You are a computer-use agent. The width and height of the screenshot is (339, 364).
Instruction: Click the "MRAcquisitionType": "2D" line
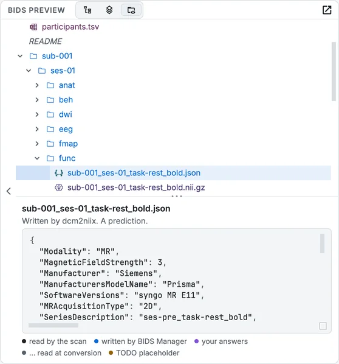[x=101, y=306]
